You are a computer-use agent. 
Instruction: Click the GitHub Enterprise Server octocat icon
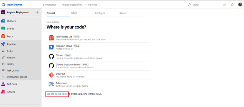point(51,66)
